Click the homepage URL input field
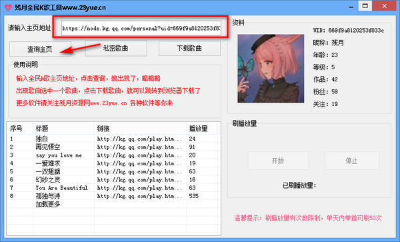 [x=141, y=28]
